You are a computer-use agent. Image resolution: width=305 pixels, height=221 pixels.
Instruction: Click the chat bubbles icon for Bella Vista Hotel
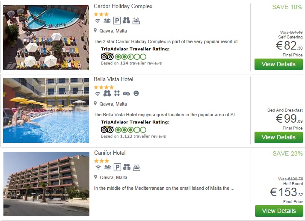(x=126, y=94)
